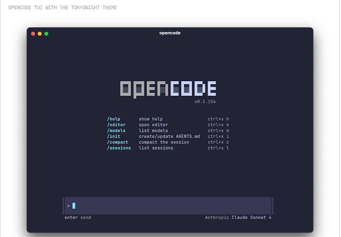This screenshot has height=237, width=341.
Task: Click the 'show help' description
Action: 150,119
